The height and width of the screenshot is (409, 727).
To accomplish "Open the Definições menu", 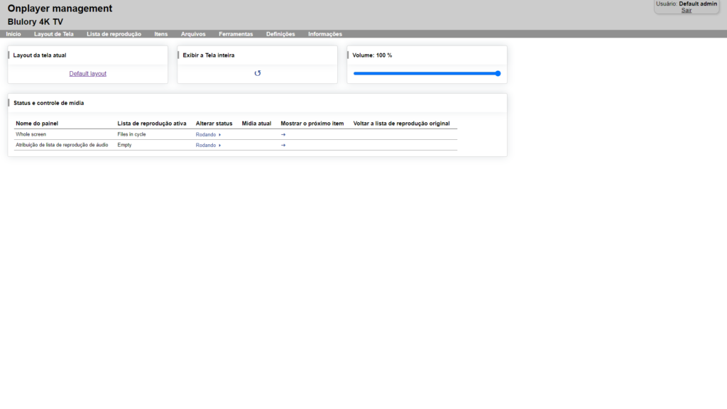I will [280, 34].
